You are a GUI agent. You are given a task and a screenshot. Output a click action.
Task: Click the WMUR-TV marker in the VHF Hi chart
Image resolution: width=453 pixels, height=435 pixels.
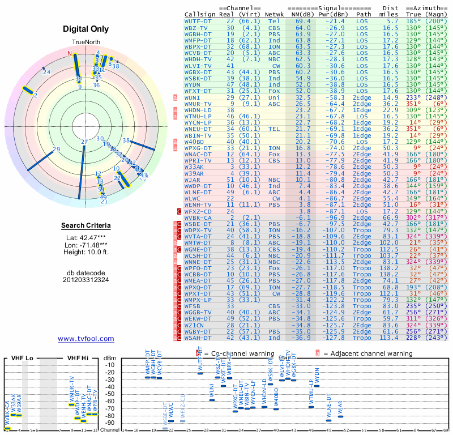(71, 404)
